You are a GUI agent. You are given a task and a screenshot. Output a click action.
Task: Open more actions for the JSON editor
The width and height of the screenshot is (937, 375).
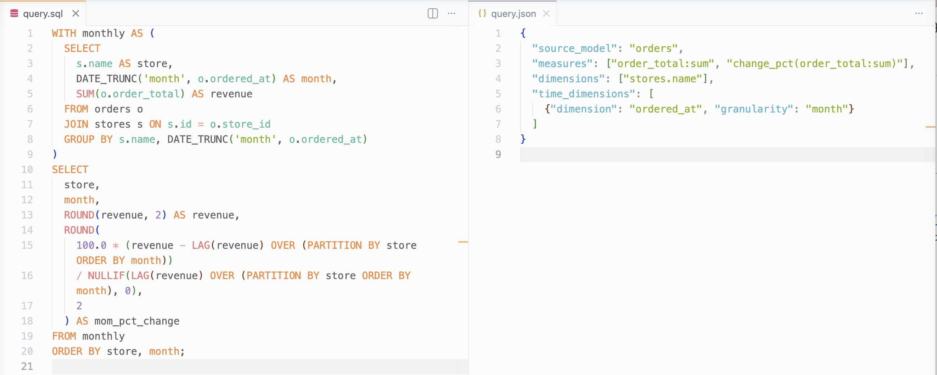click(x=919, y=13)
